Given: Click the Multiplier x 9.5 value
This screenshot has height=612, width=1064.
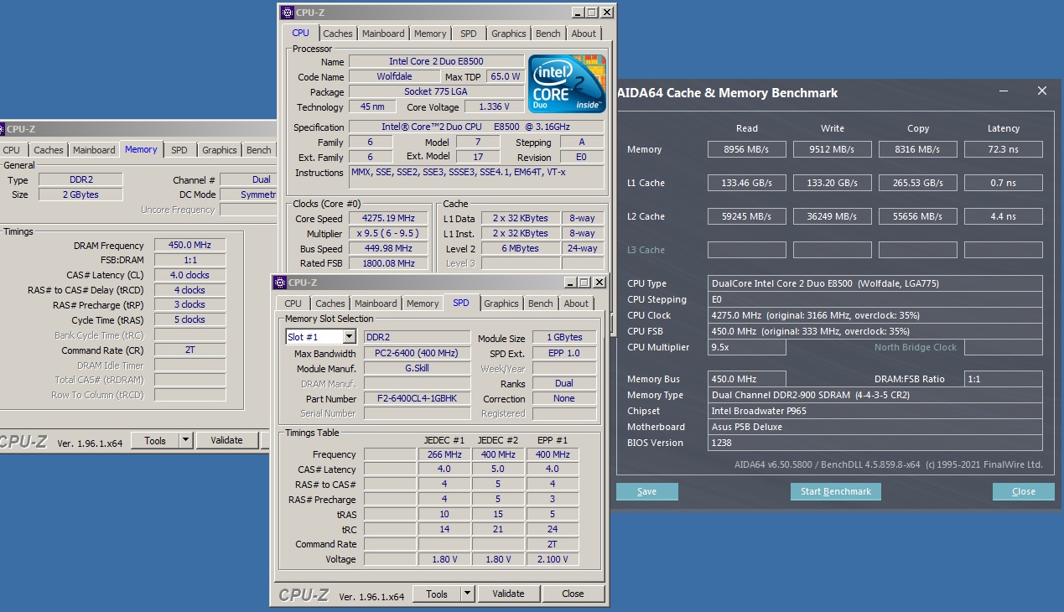Looking at the screenshot, I should coord(389,234).
